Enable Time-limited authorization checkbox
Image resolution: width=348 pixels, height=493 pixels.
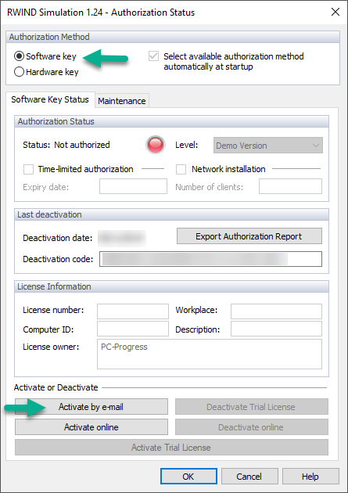pyautogui.click(x=29, y=169)
